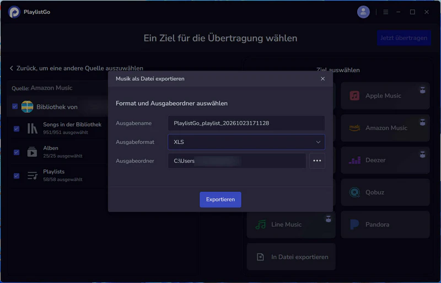Click badge icon on Amazon Music card
Image resolution: width=441 pixels, height=283 pixels.
click(x=422, y=122)
